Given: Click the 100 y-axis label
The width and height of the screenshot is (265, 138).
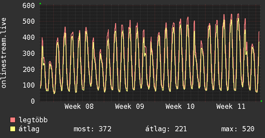Looking at the screenshot, I should [x=29, y=85].
